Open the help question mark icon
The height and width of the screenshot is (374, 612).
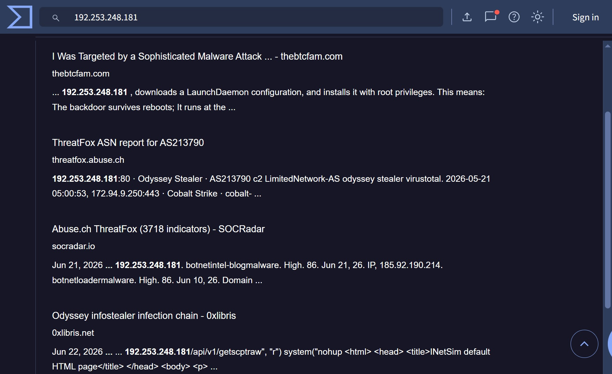pos(514,17)
